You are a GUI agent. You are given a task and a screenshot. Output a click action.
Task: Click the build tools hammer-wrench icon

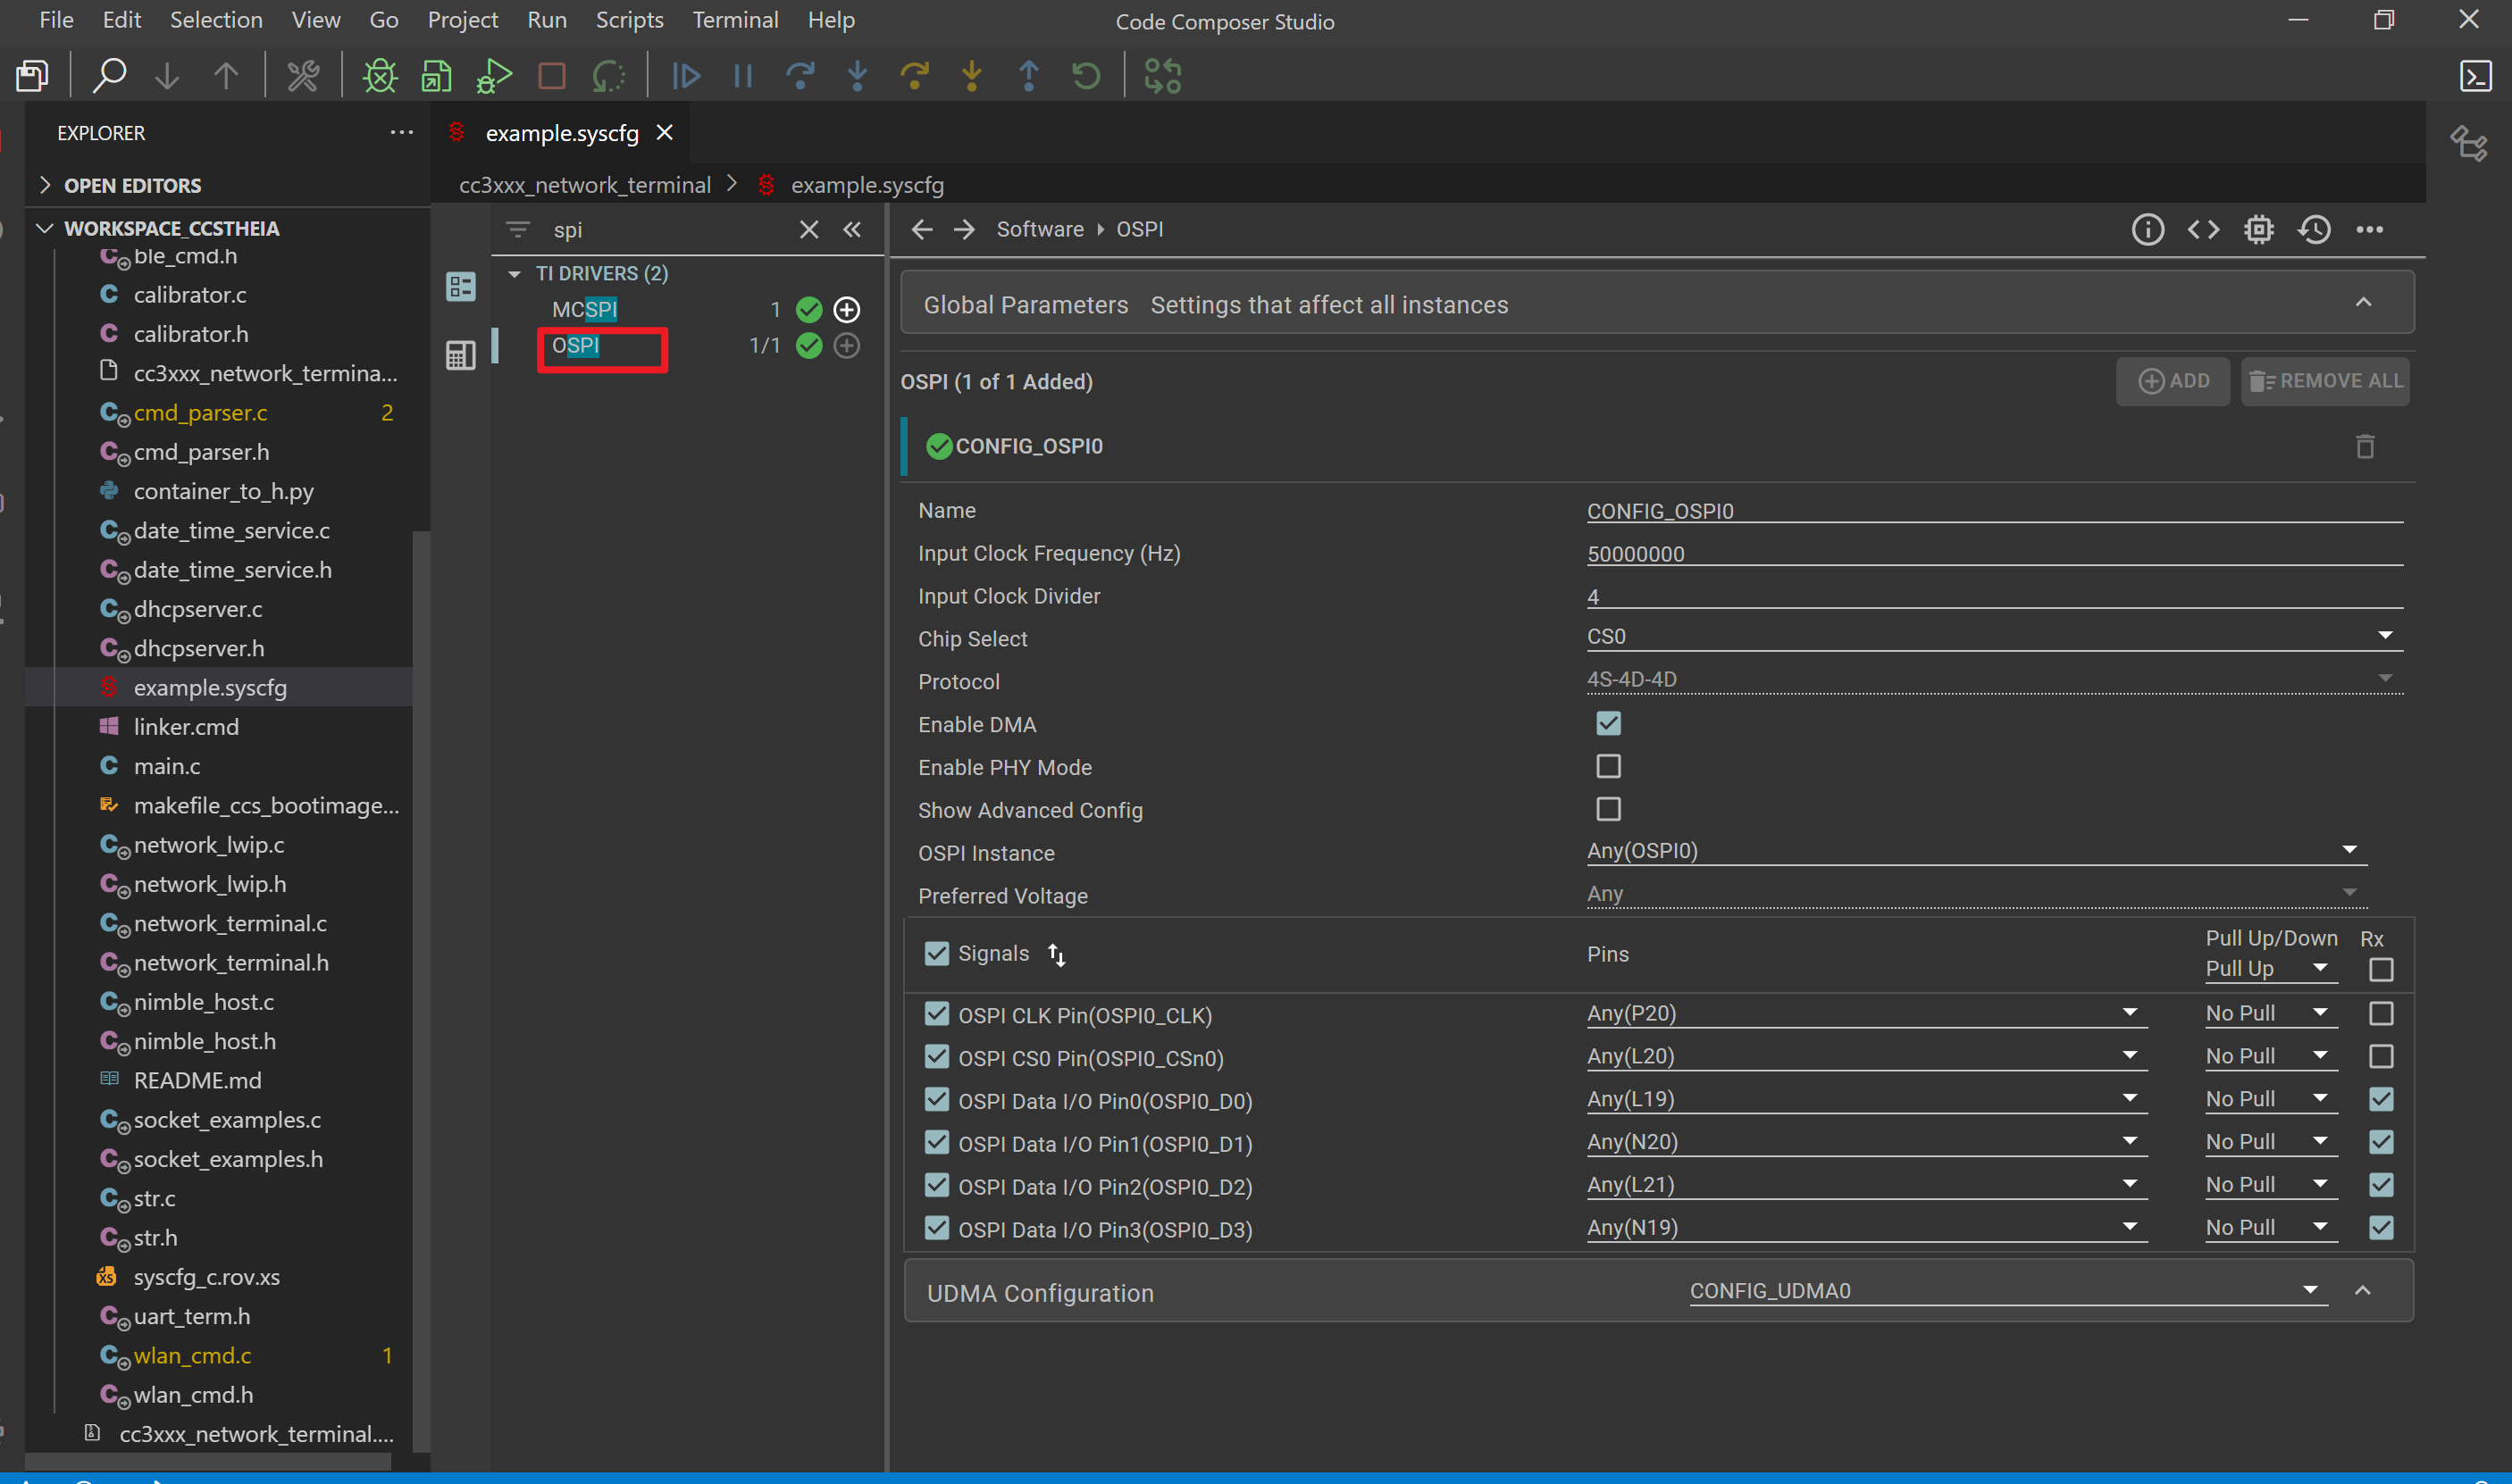(303, 76)
